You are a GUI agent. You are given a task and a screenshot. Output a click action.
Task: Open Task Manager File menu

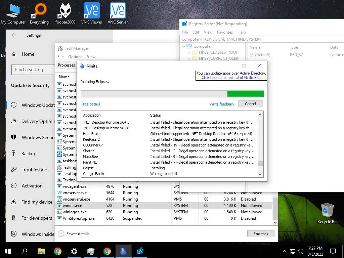(60, 57)
